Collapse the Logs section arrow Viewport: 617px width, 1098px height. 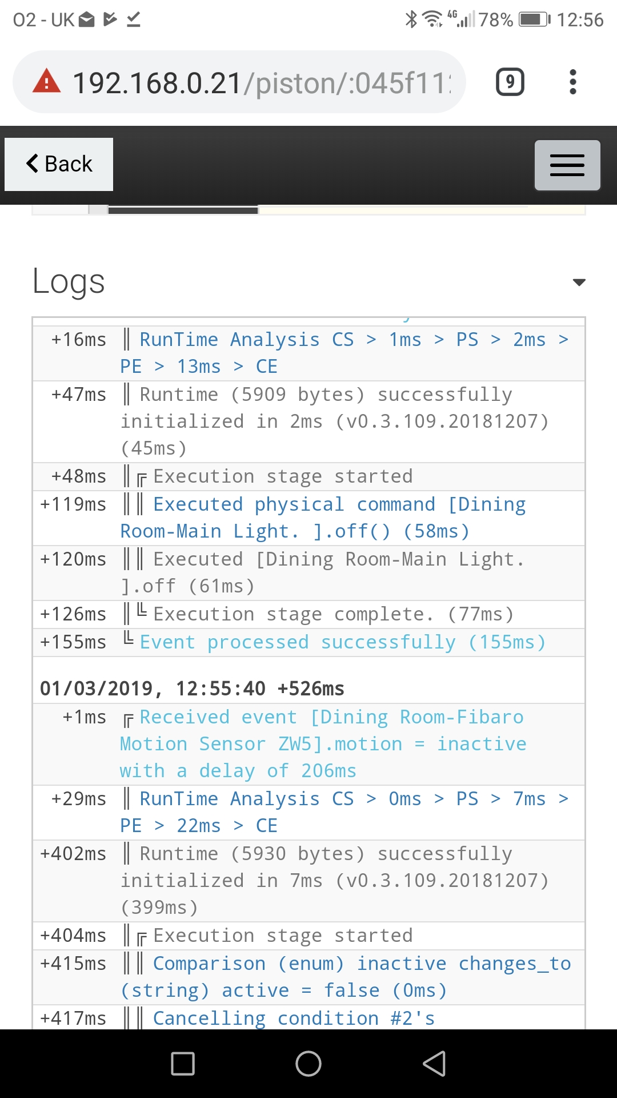pyautogui.click(x=579, y=282)
